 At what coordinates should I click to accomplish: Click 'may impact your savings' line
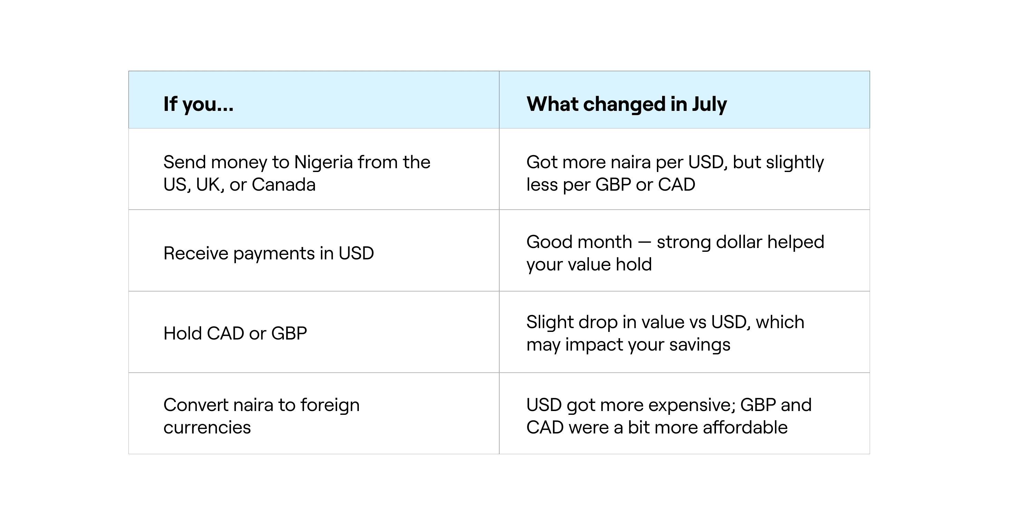pyautogui.click(x=628, y=345)
